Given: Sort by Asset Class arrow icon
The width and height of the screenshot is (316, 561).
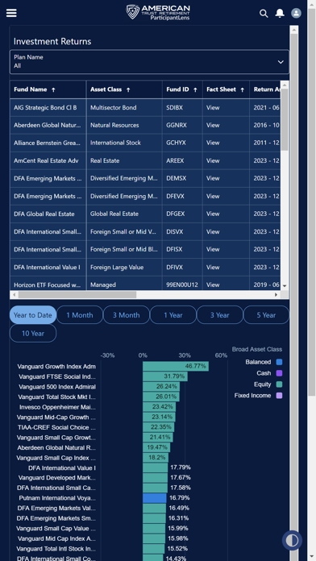Looking at the screenshot, I should tap(128, 89).
